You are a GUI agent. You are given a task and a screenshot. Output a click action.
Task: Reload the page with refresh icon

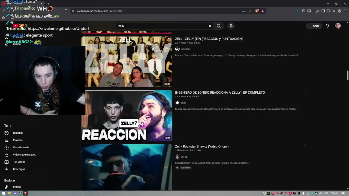15,11
